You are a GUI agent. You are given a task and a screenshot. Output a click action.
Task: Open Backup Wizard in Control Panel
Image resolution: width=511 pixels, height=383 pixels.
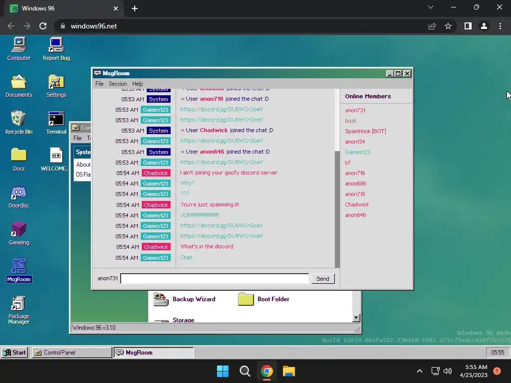click(x=185, y=299)
